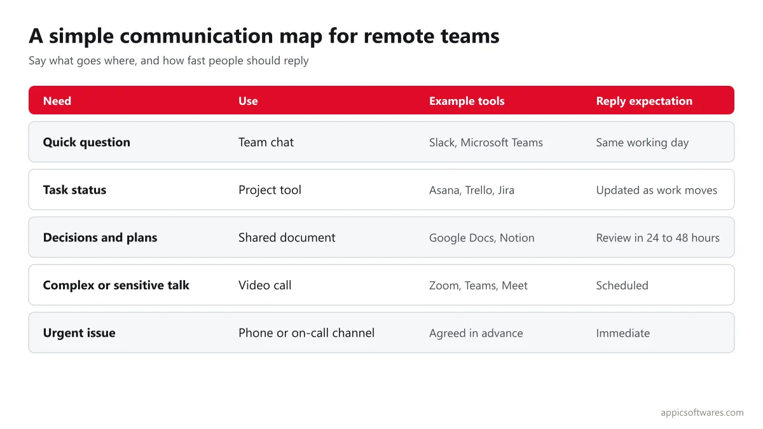Viewport: 763px width, 429px height.
Task: Click the 'Video call' cell
Action: (265, 285)
